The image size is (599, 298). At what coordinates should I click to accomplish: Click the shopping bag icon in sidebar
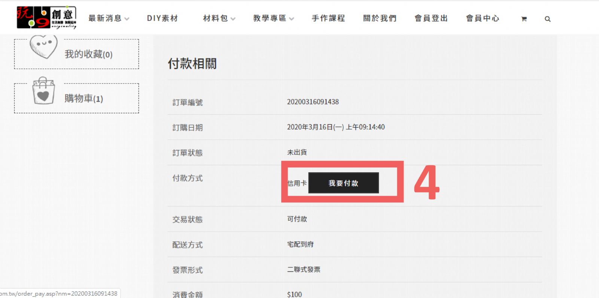(x=43, y=91)
